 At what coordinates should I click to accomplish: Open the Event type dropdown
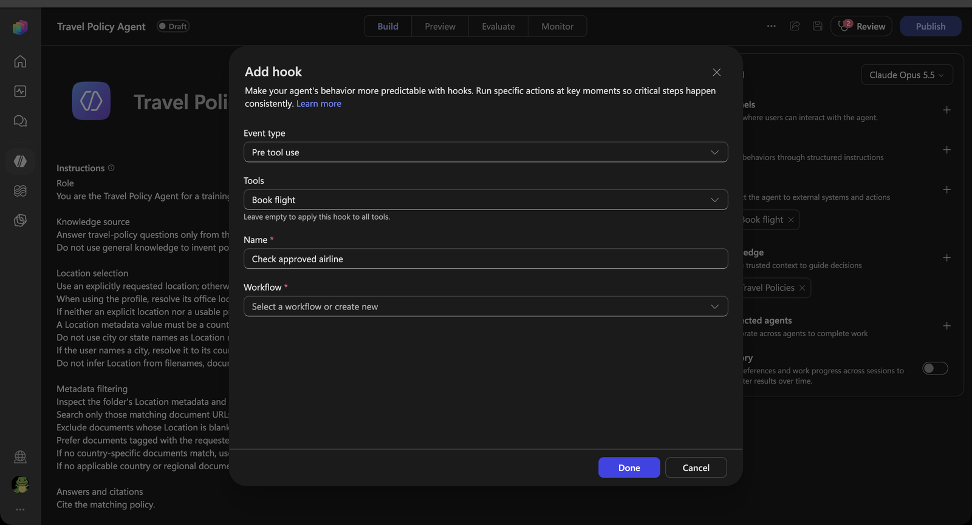[x=485, y=152]
